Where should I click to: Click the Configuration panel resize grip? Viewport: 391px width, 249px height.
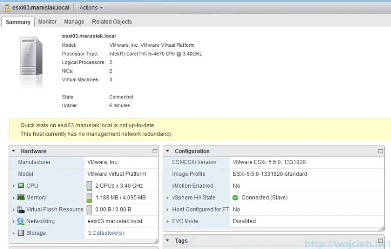point(382,229)
